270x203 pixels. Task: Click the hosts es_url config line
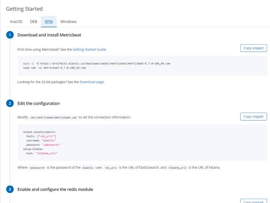[41, 136]
